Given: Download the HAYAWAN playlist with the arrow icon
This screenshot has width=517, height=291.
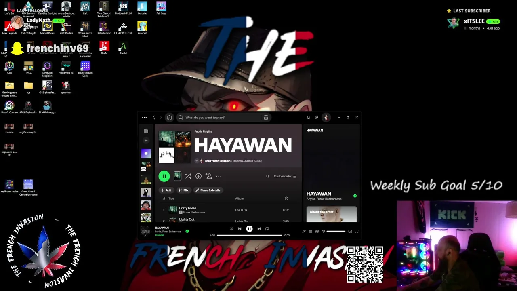Looking at the screenshot, I should tap(198, 176).
